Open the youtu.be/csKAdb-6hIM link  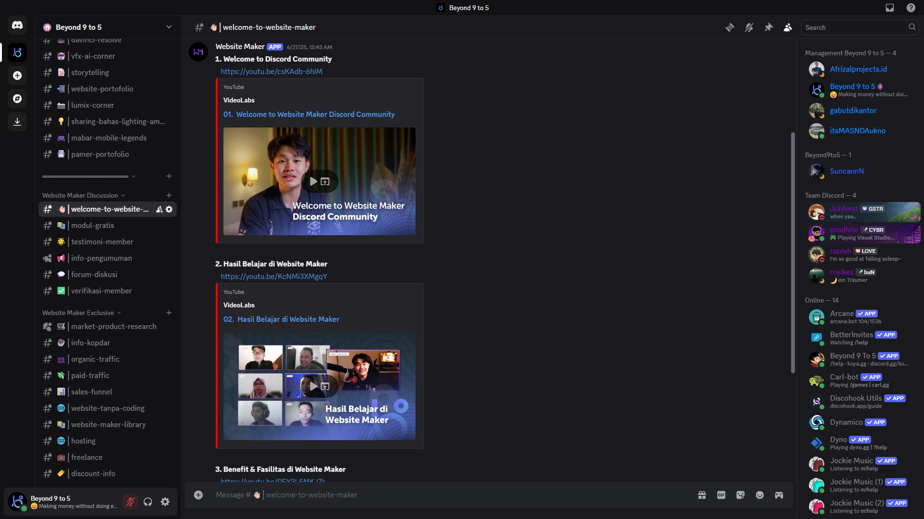click(x=272, y=72)
